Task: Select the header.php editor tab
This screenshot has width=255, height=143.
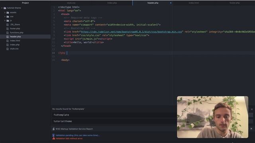Action: coord(153,3)
